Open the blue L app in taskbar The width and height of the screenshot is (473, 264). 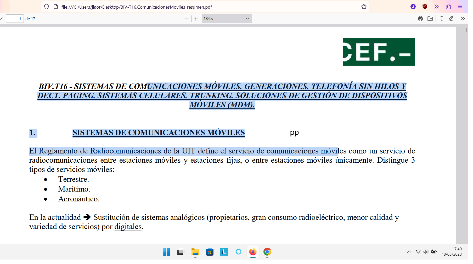(x=224, y=252)
